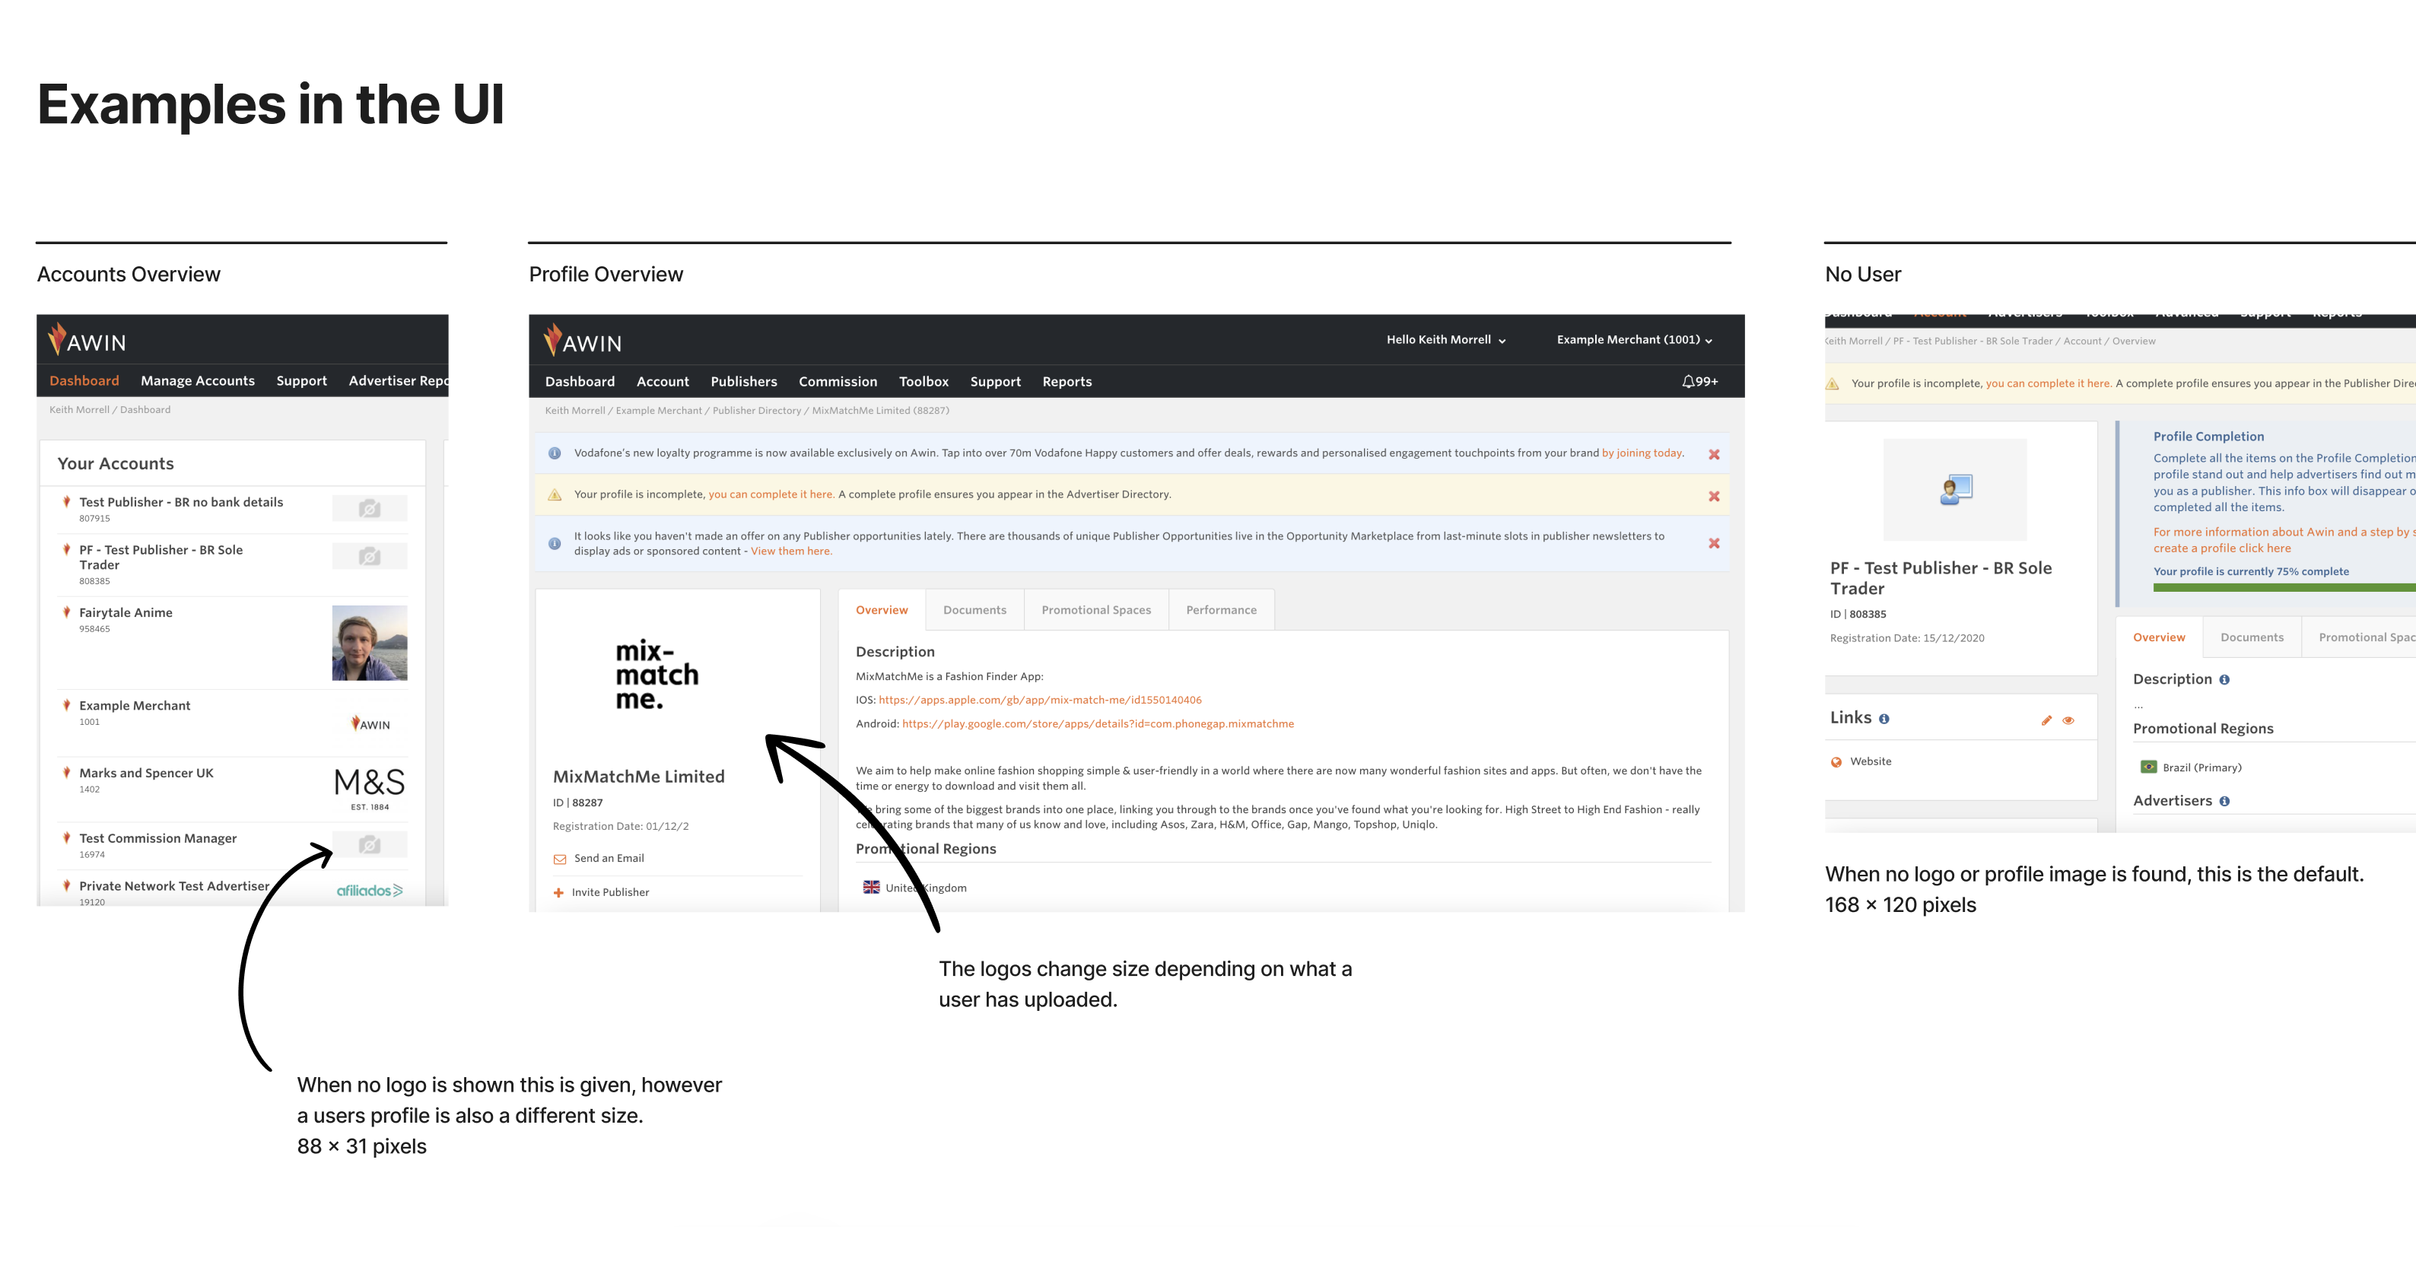Select Marks and Spencer UK account row

[146, 773]
